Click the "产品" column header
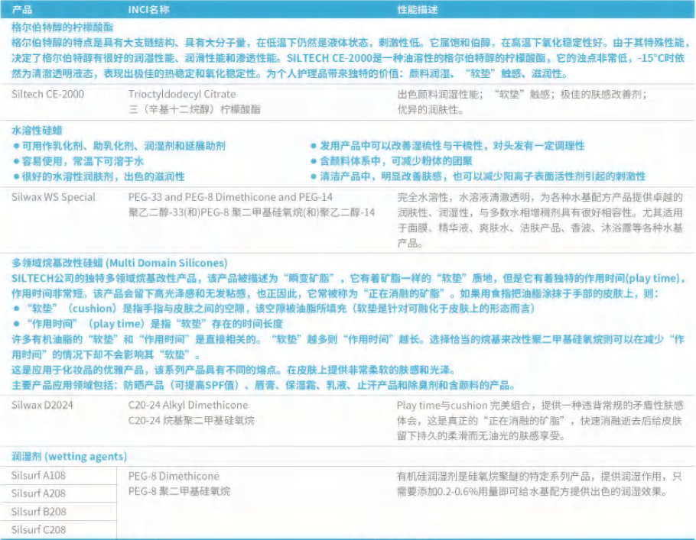The image size is (696, 540). point(21,9)
